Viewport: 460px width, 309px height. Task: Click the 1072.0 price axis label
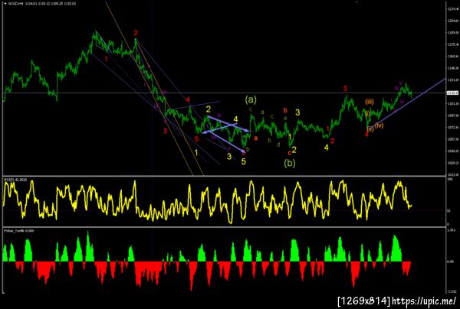coord(452,127)
